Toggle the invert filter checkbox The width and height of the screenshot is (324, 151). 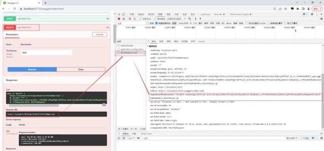(x=148, y=23)
